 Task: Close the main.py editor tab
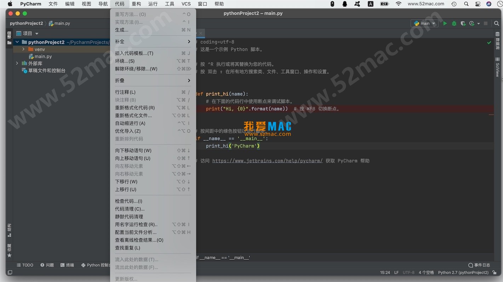pyautogui.click(x=200, y=33)
